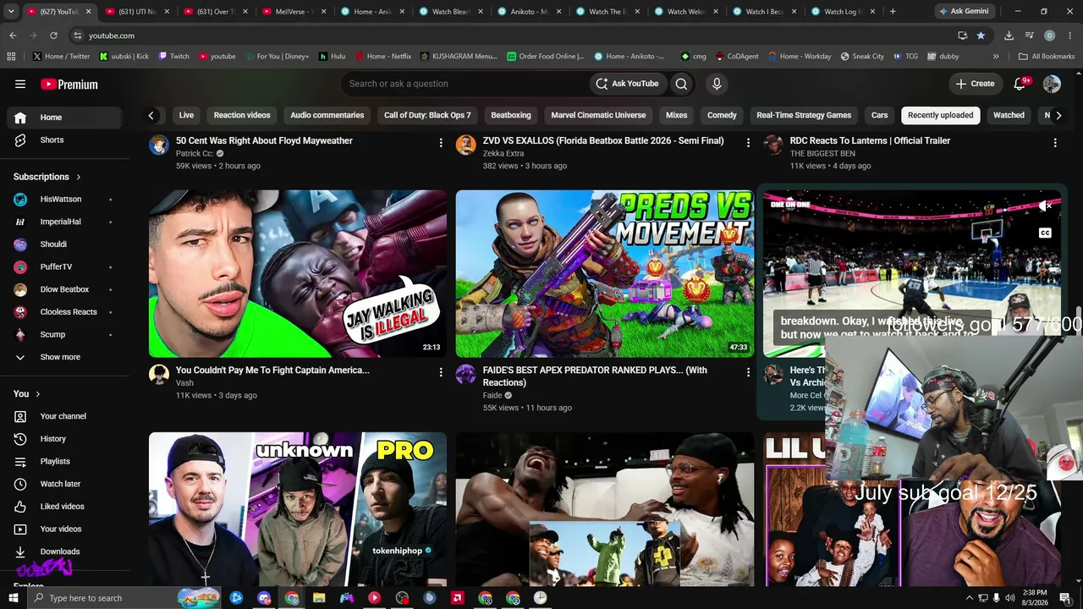This screenshot has height=609, width=1083.
Task: Click the Create button
Action: 975,84
